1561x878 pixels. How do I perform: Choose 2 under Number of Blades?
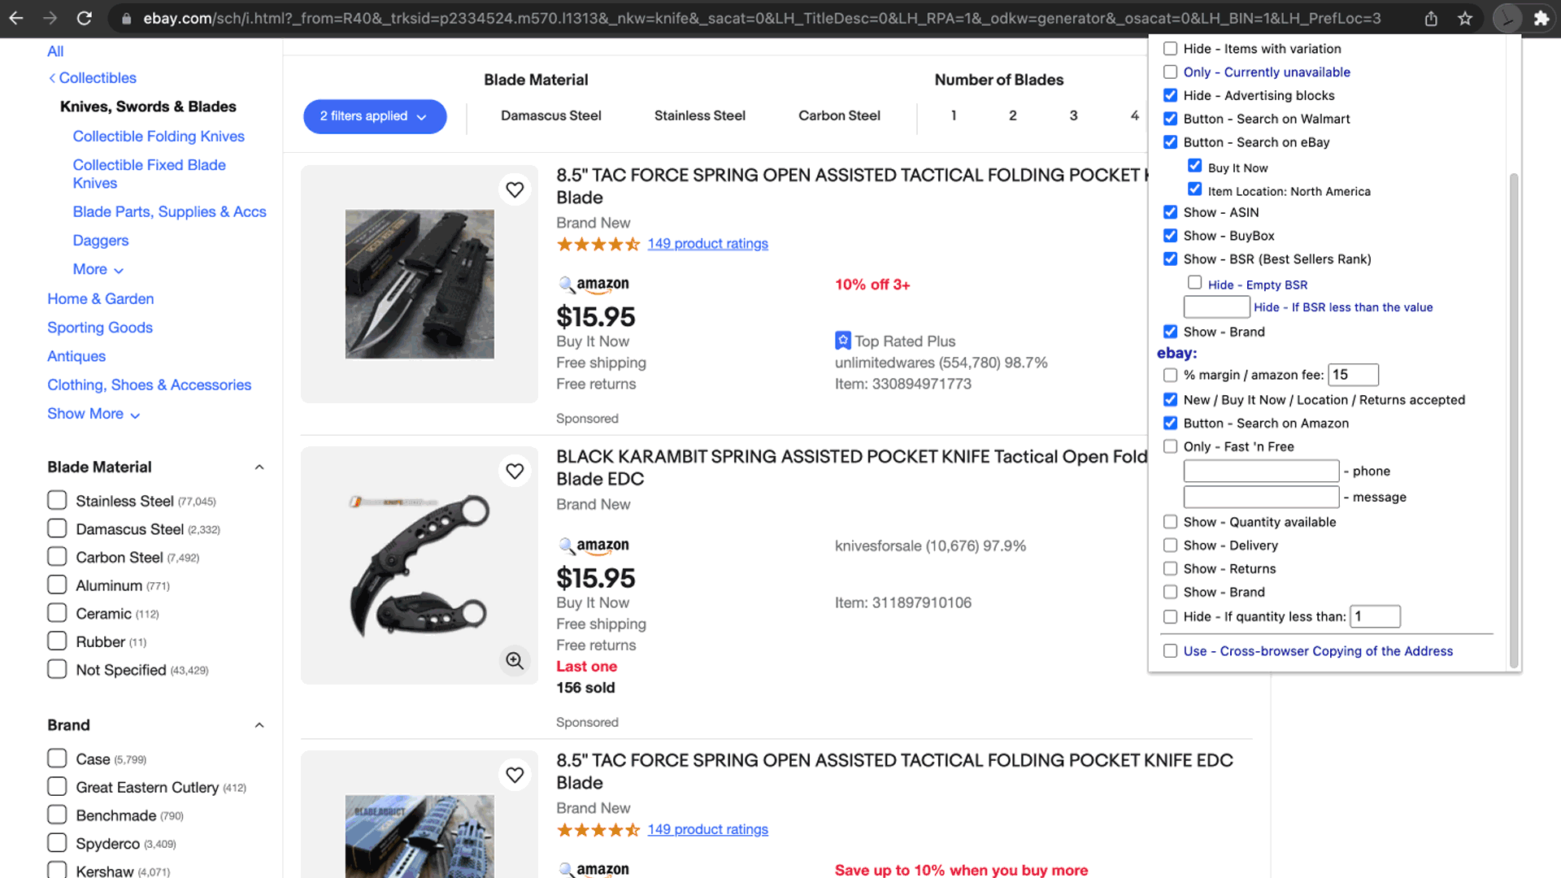click(1012, 115)
